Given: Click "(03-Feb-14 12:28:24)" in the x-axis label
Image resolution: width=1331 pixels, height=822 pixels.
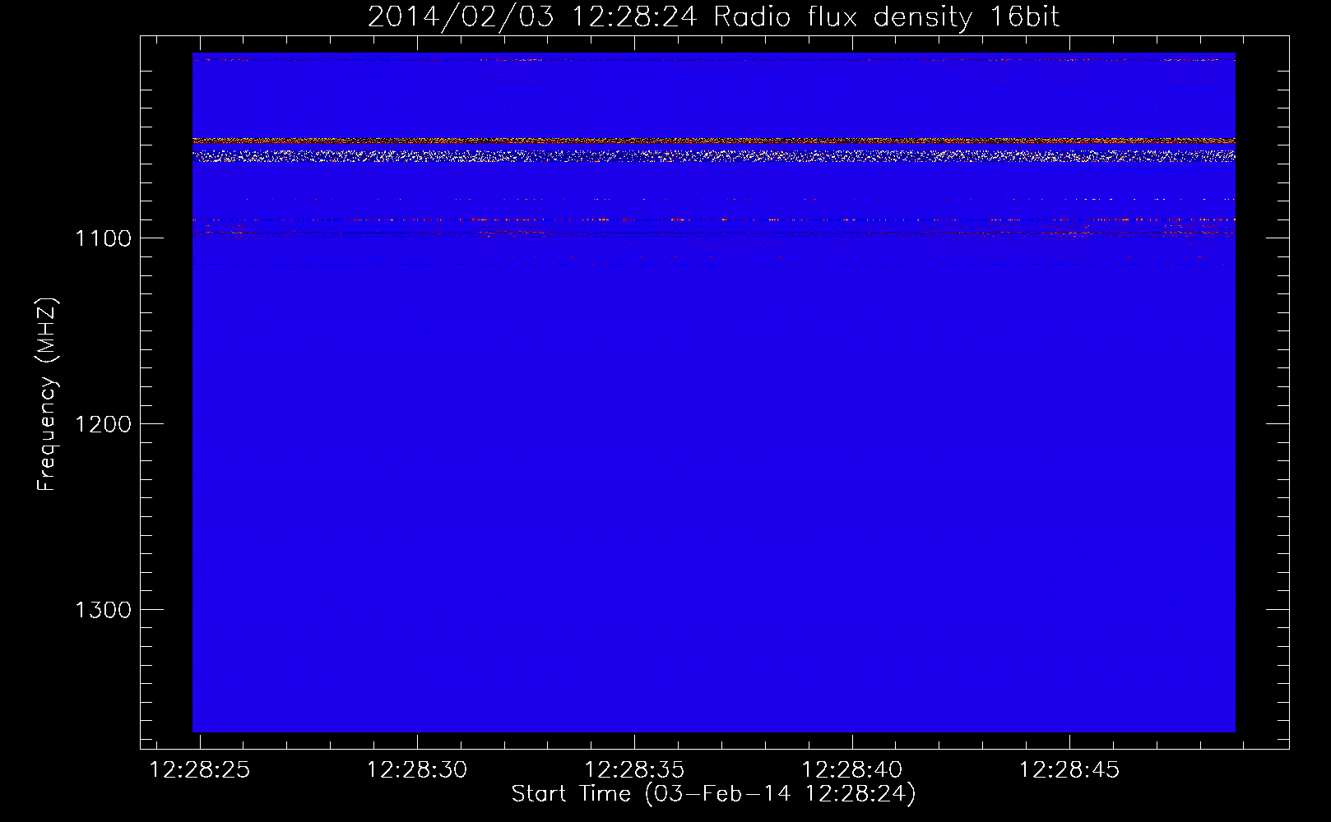Looking at the screenshot, I should [x=780, y=794].
